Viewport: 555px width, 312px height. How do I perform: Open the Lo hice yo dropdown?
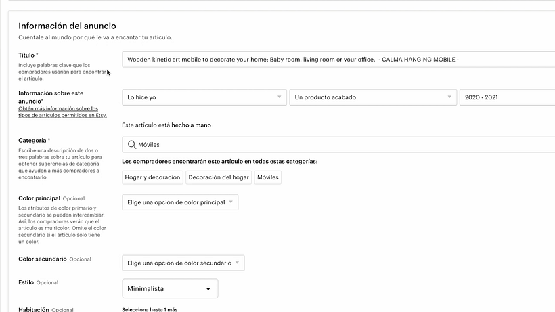pos(204,97)
